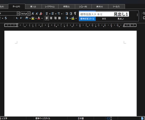Click the find magnifier icon

144,13
